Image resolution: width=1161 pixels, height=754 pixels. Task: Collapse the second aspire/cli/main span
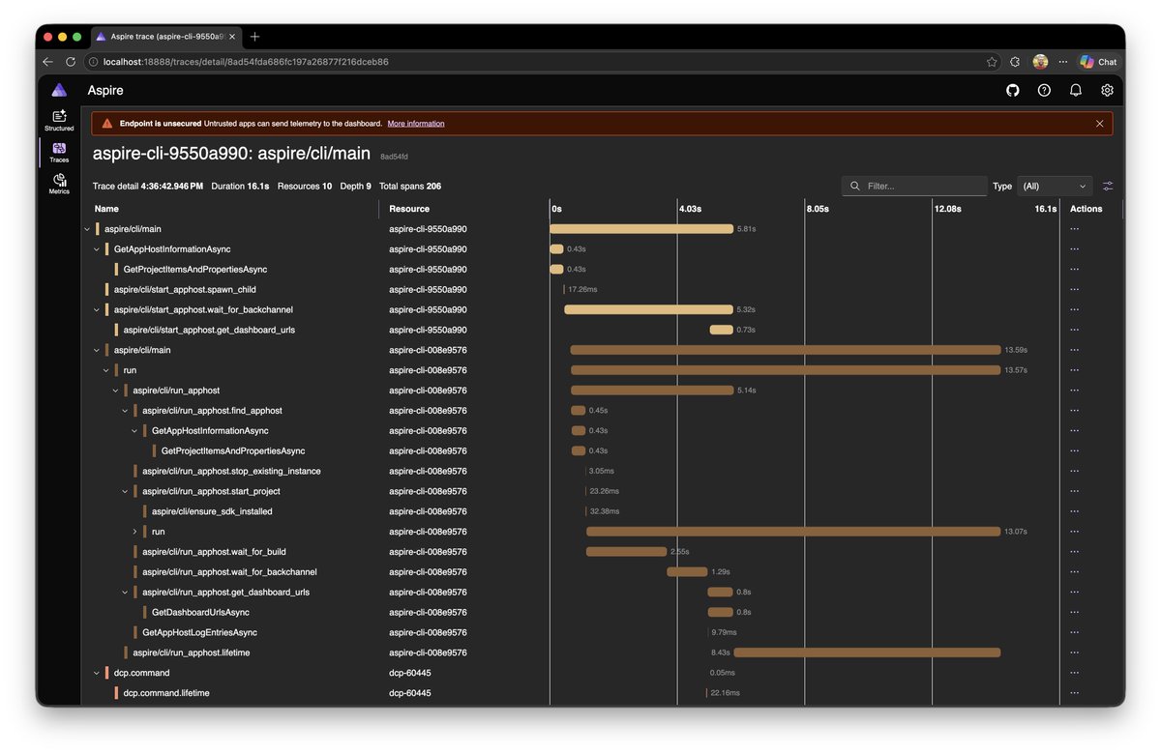(x=97, y=350)
